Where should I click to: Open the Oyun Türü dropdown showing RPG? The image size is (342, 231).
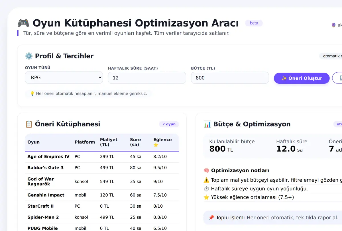(64, 77)
